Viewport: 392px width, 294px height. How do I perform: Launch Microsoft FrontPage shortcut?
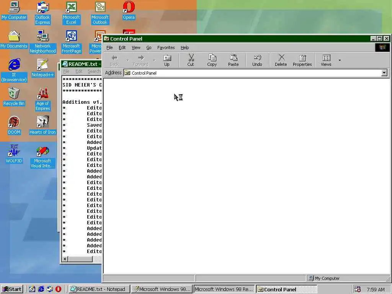tap(71, 42)
